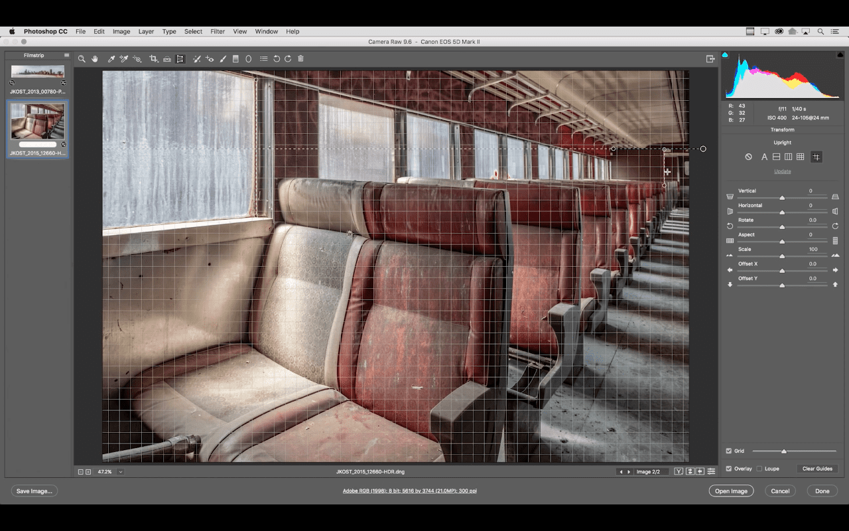Pick the White Balance eyedropper tool
The width and height of the screenshot is (849, 531).
click(111, 59)
